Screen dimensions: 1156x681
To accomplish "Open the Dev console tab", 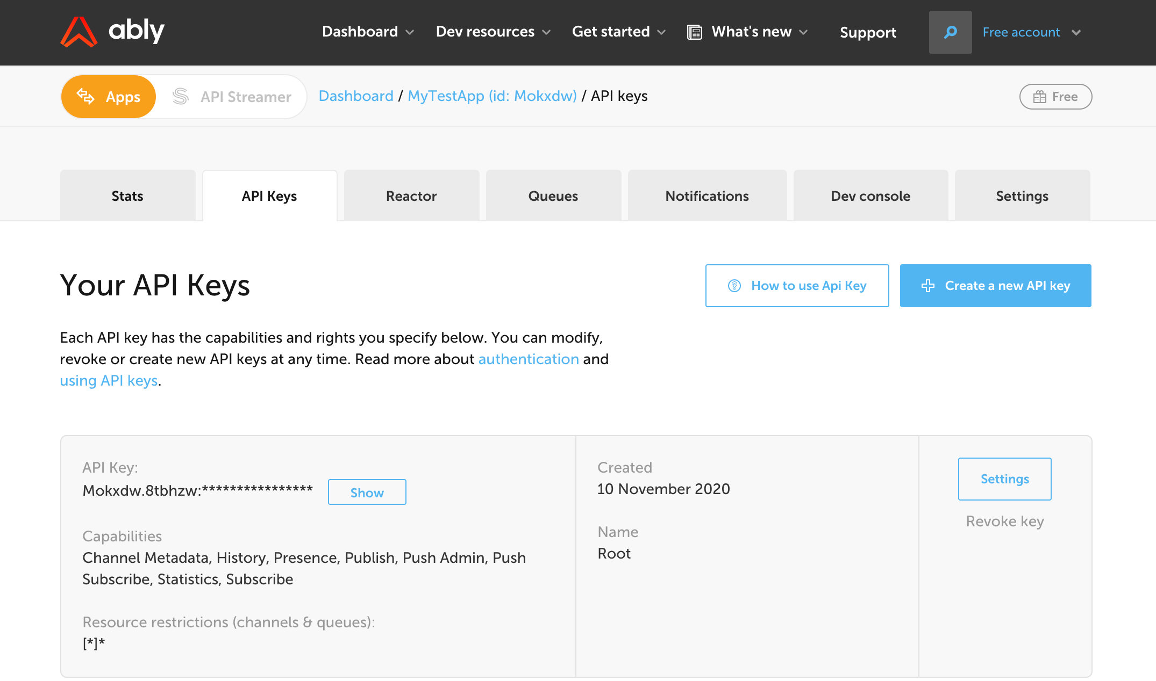I will (x=870, y=196).
